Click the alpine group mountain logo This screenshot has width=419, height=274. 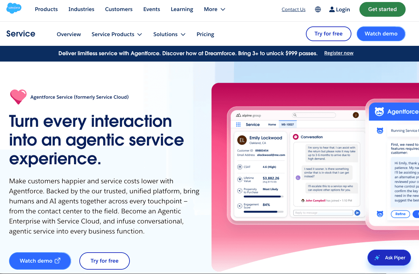(x=238, y=115)
